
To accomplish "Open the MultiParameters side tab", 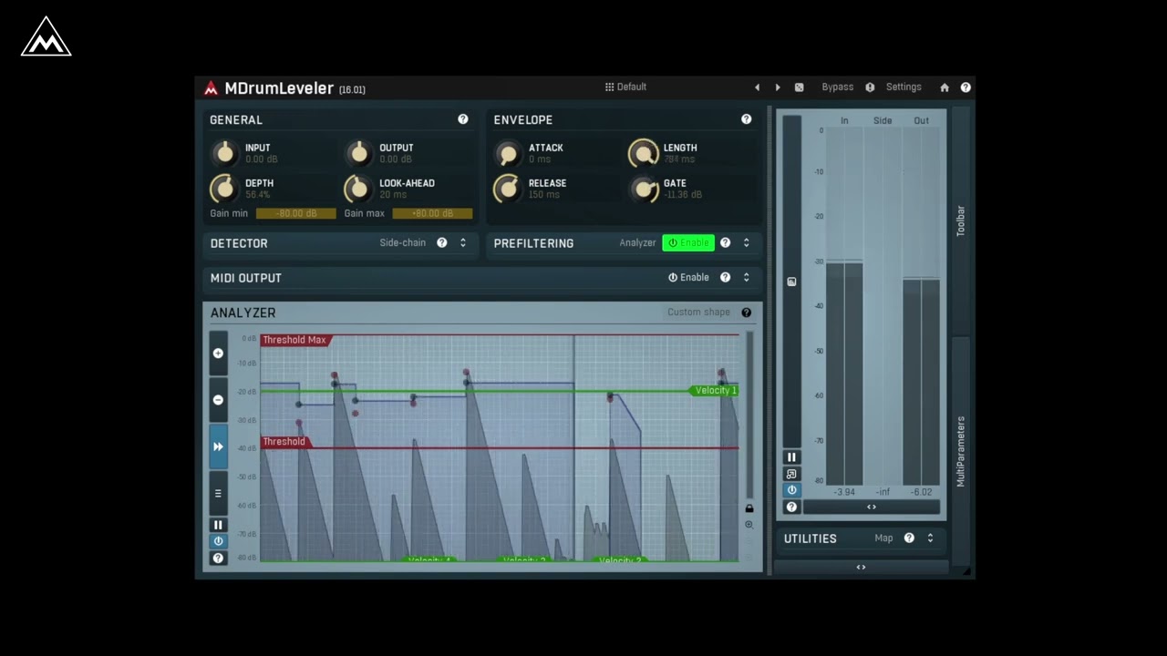I will click(x=961, y=451).
